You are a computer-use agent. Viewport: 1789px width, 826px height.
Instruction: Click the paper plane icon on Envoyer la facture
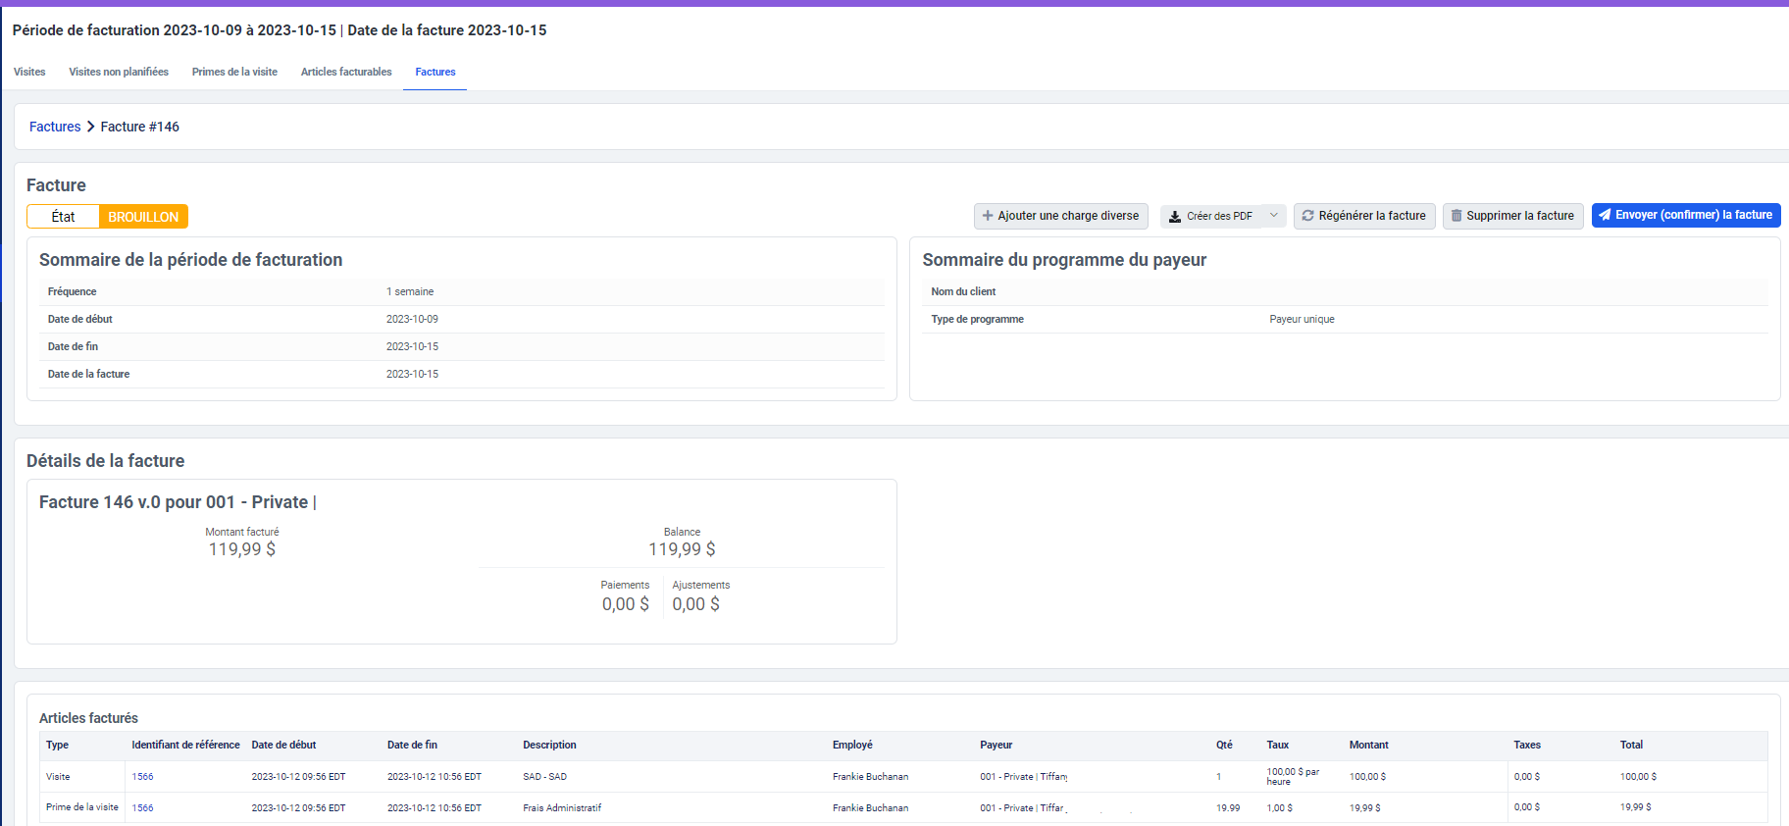click(1605, 215)
